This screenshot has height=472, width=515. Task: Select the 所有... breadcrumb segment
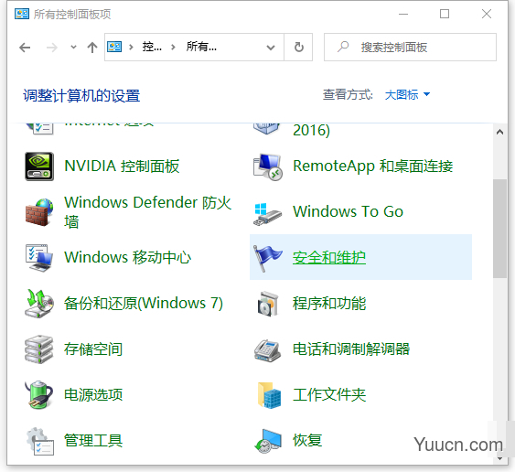pos(201,47)
